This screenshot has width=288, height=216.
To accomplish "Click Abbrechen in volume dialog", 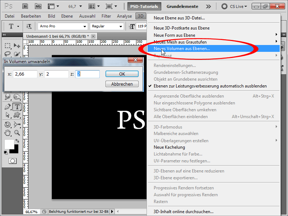I will pos(122,84).
